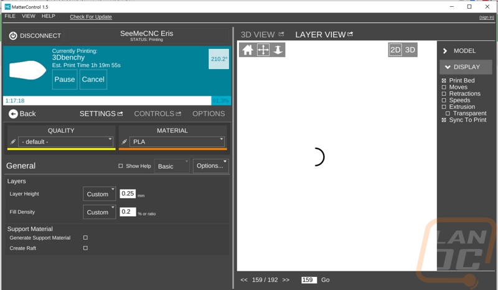Select the pan/move view tool
Viewport: 498px width, 290px height.
click(263, 50)
